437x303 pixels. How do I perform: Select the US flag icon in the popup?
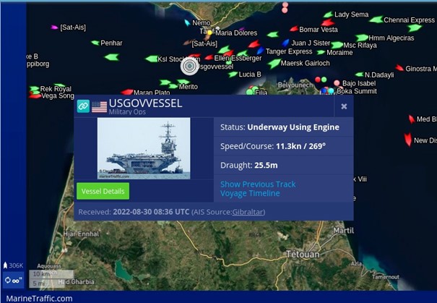[x=99, y=107]
